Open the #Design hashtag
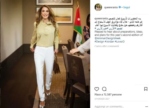This screenshot has height=108, width=149. pos(99,42)
